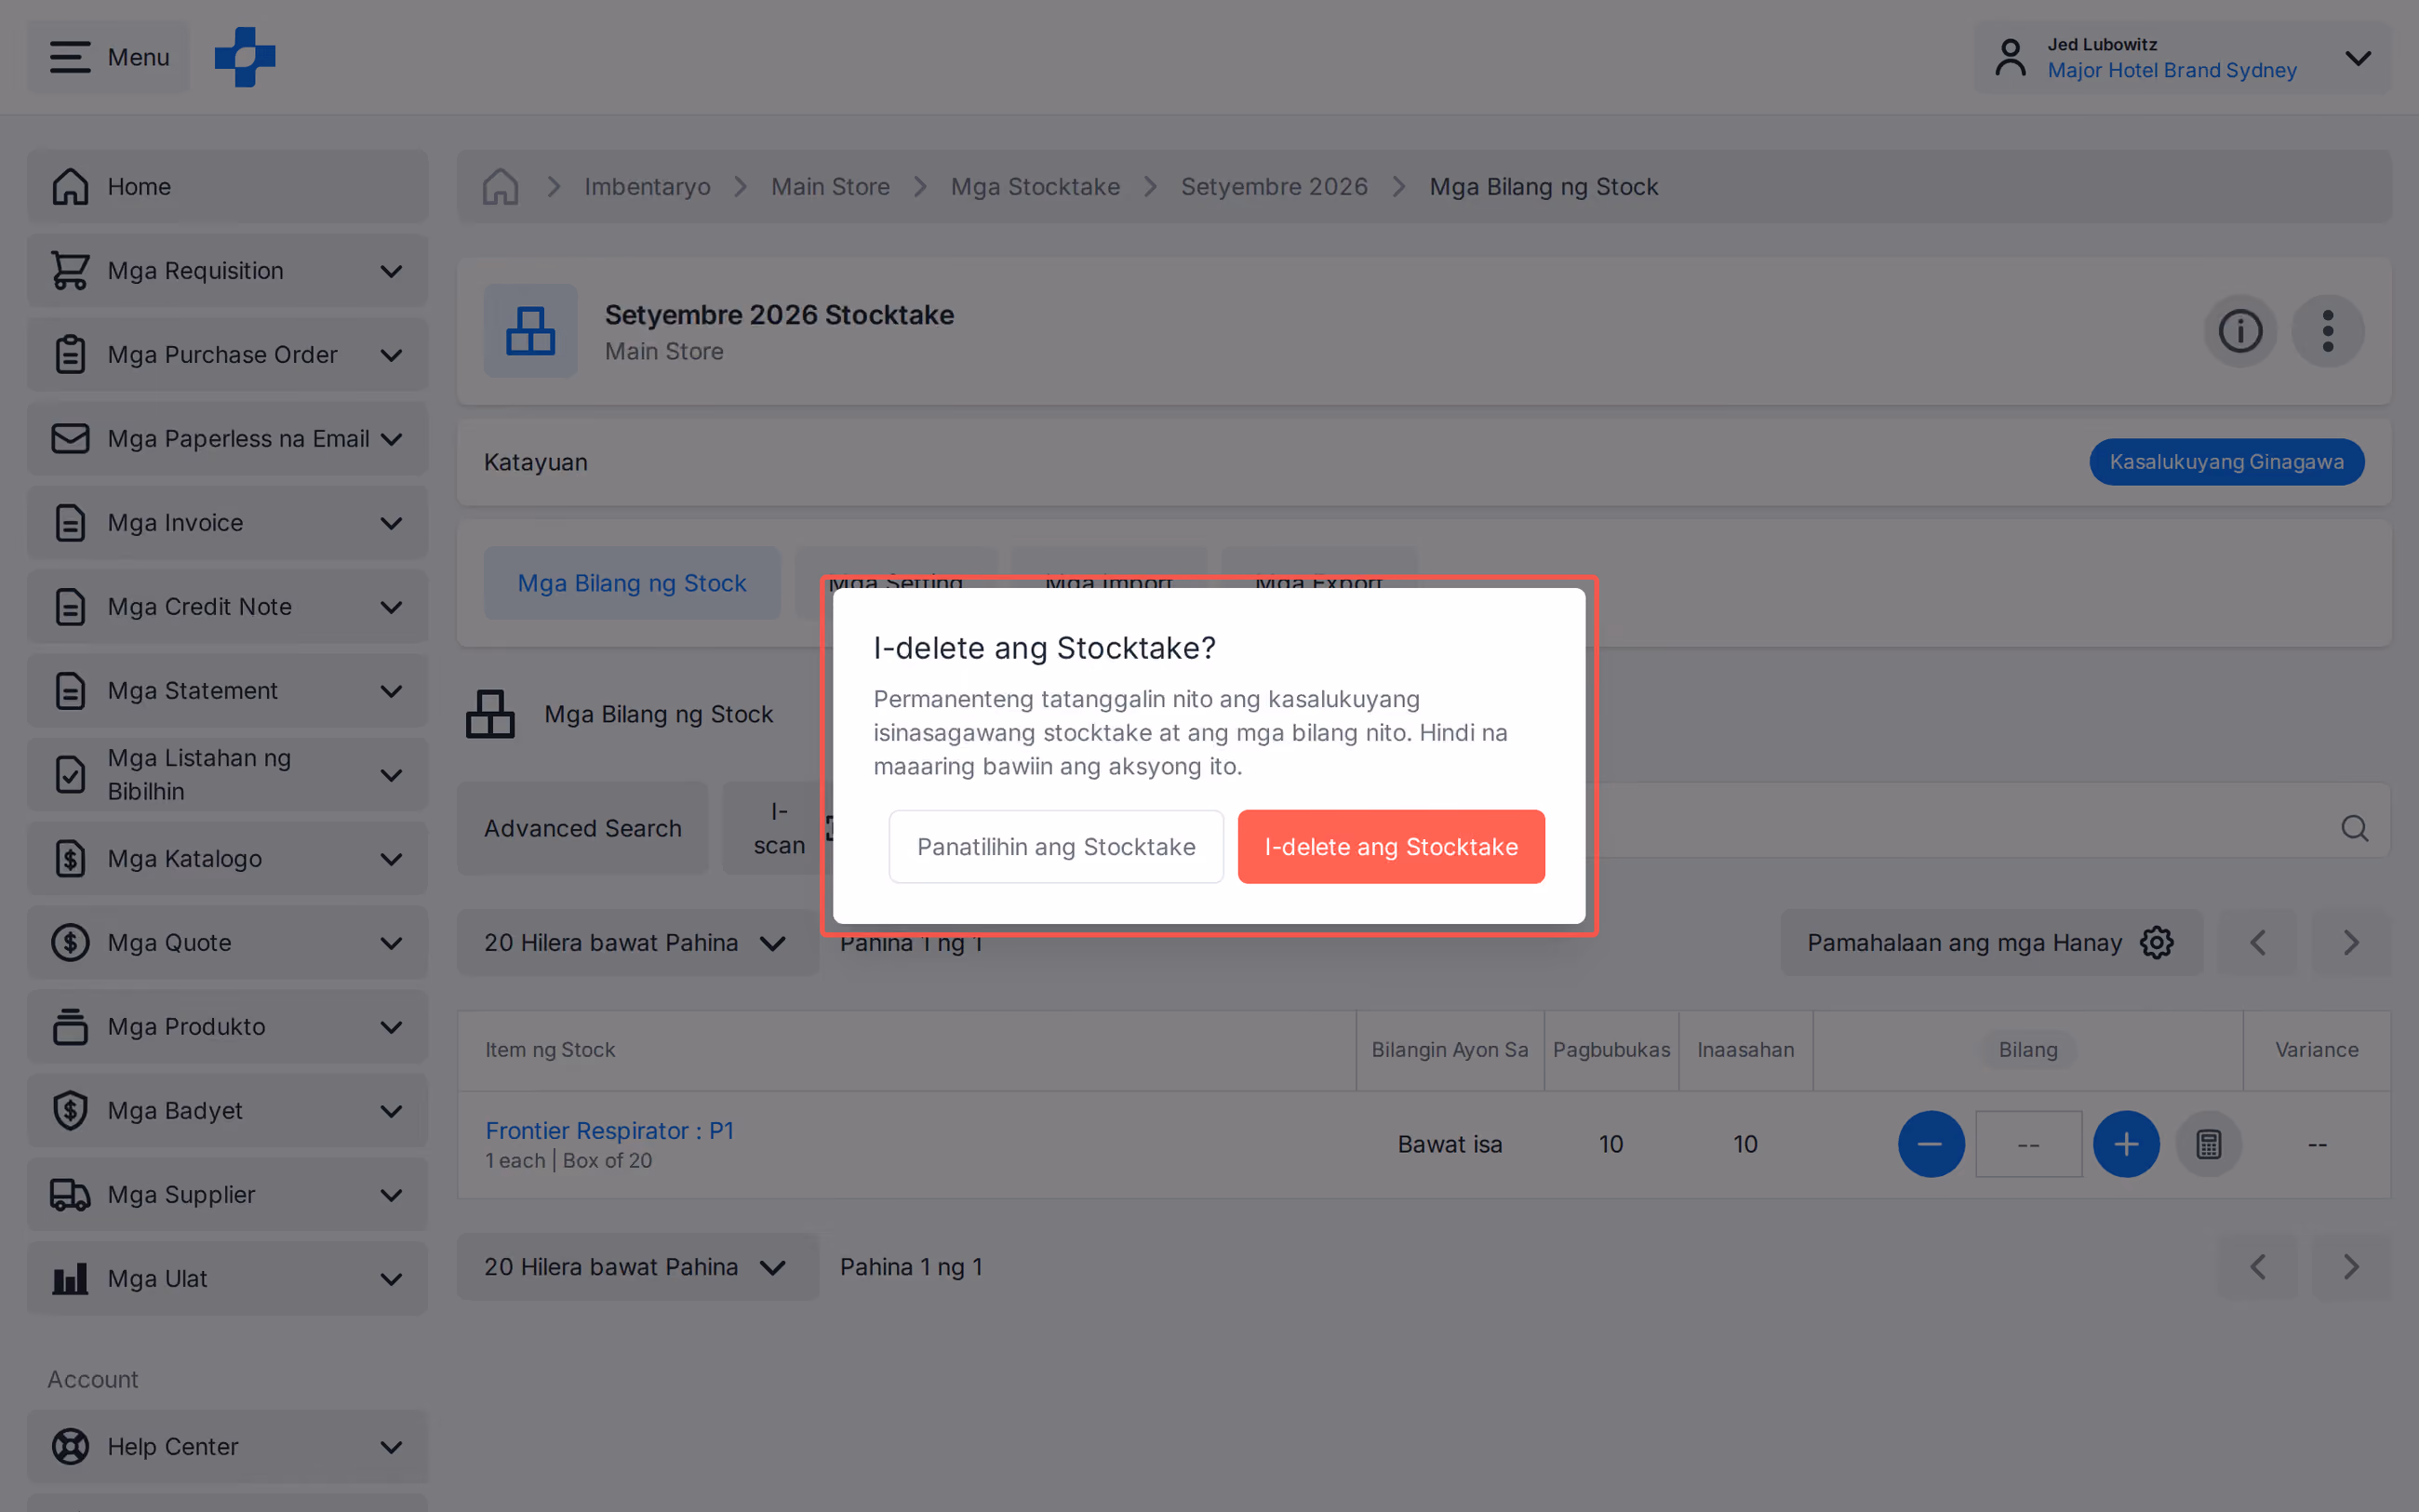Expand the Mga Katalogo sidebar menu
2419x1512 pixels.
tap(228, 859)
